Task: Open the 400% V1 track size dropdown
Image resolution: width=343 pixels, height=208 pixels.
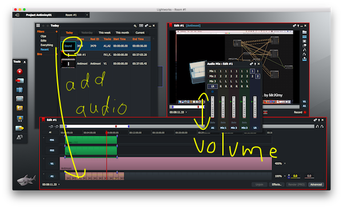Action: tap(285, 163)
